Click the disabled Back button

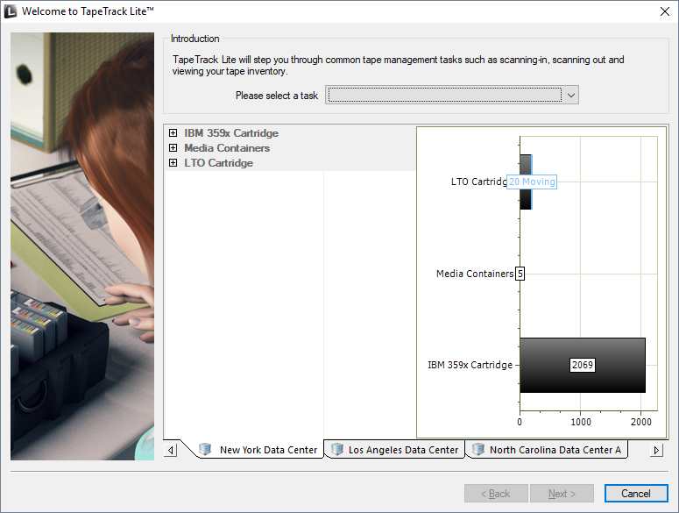click(x=496, y=494)
